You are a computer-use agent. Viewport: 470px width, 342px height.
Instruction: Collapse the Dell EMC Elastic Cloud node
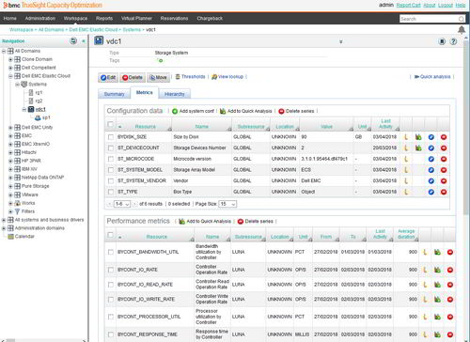(x=10, y=76)
